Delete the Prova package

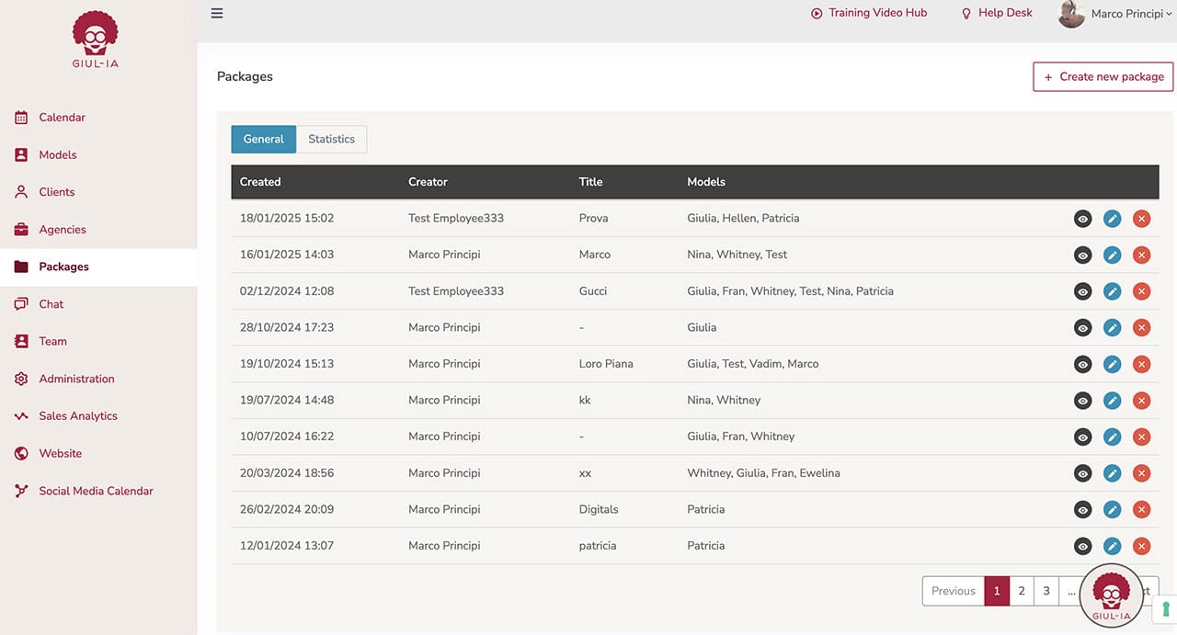(1142, 219)
